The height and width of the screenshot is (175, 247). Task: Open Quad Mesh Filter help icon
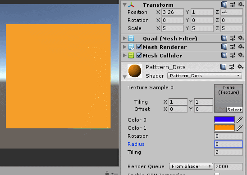[224, 38]
